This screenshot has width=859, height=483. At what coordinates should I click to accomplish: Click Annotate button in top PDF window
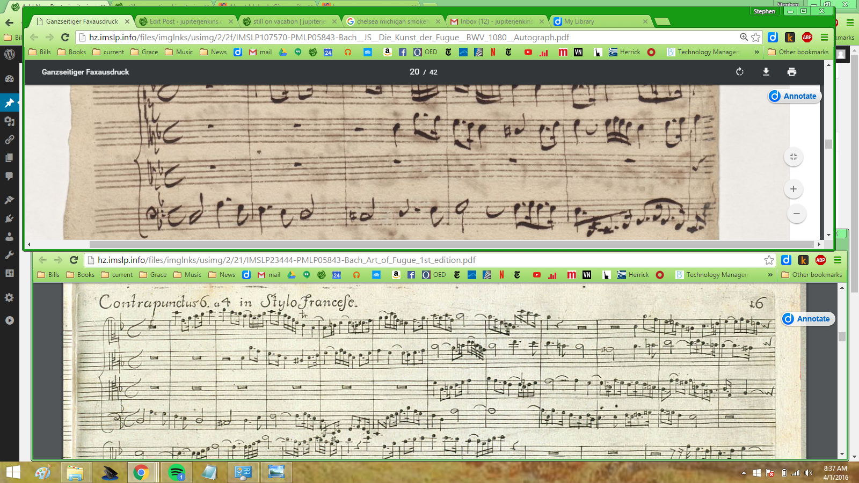(795, 96)
